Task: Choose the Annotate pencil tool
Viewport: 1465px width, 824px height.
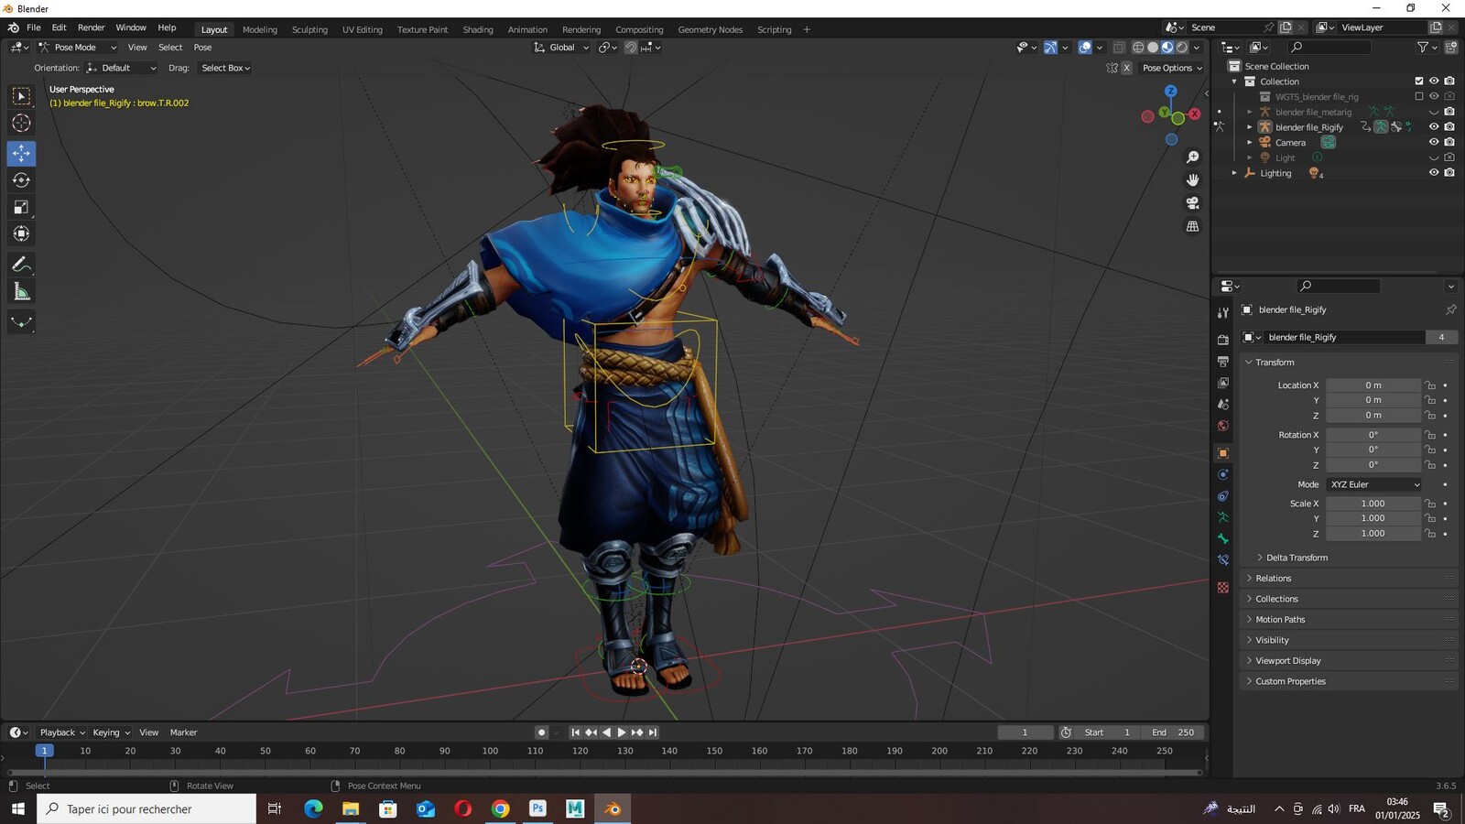Action: 21,265
